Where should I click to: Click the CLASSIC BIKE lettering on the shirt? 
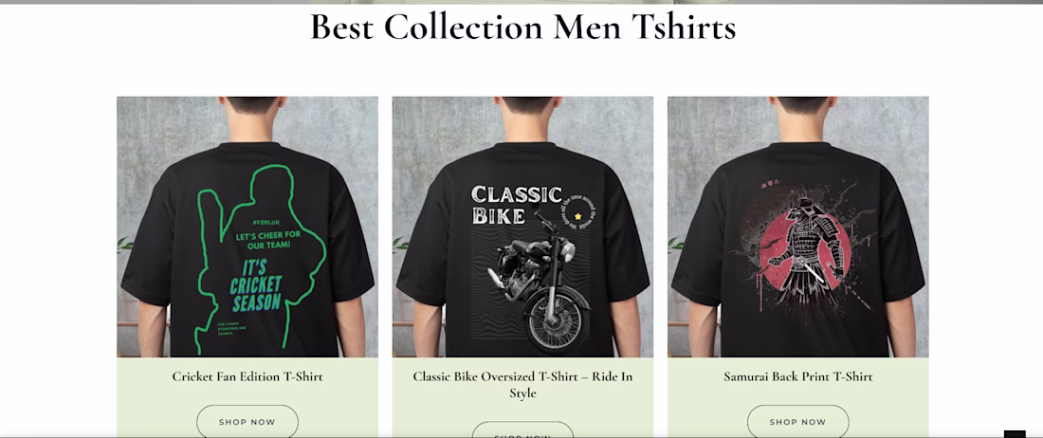(x=516, y=204)
